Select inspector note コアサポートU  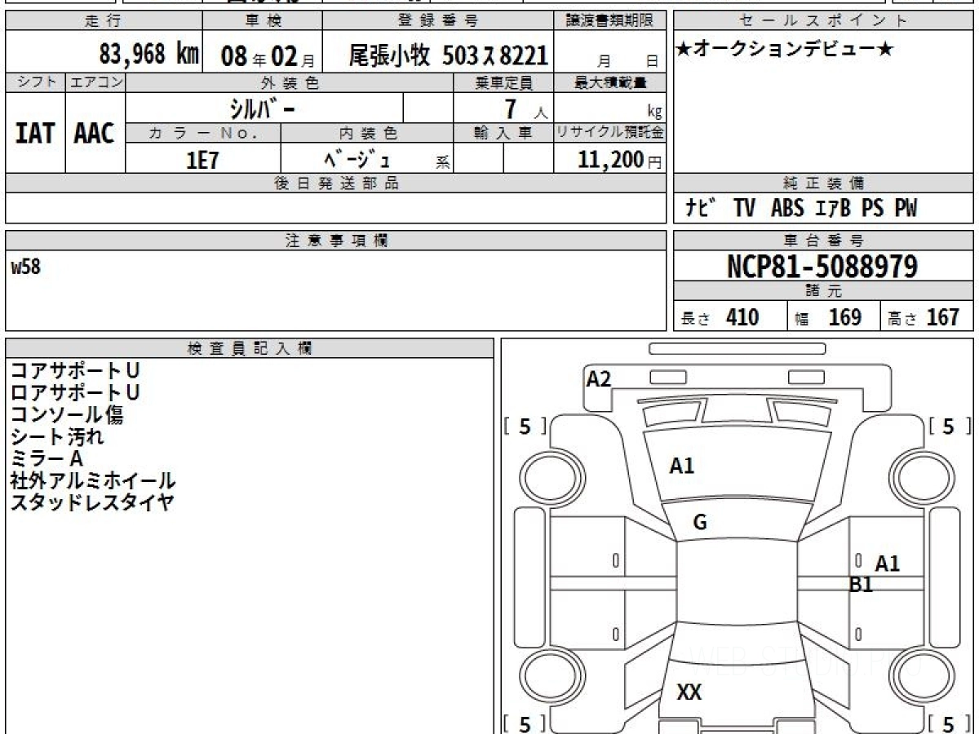(75, 371)
